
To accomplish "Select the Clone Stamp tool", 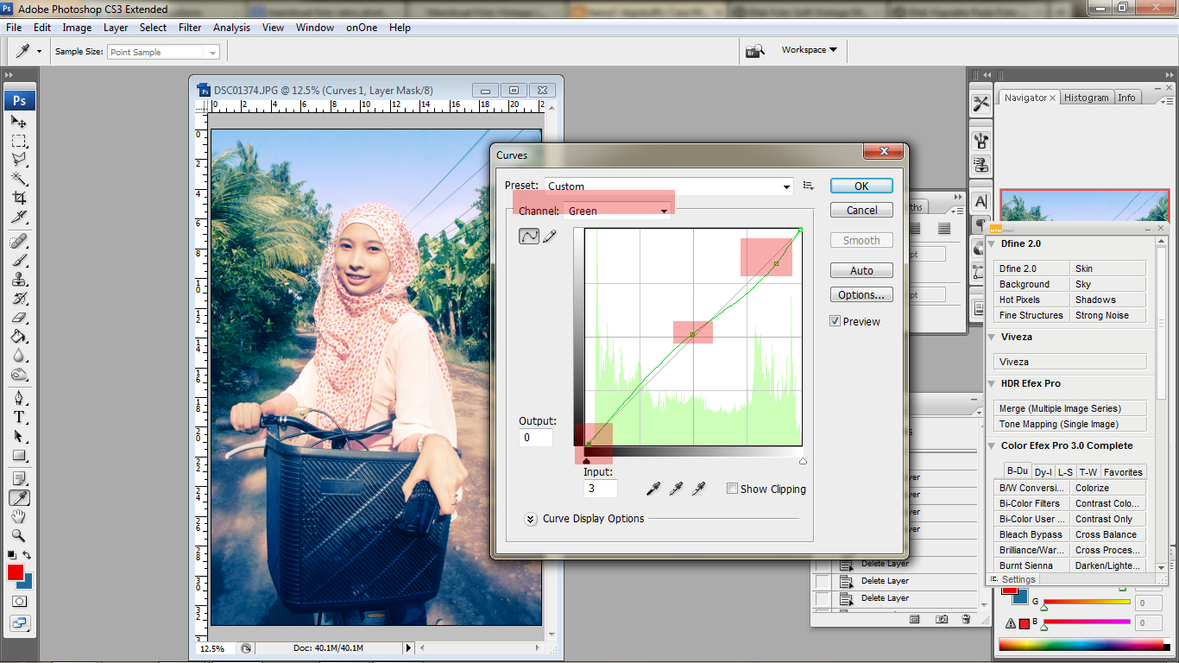I will pyautogui.click(x=19, y=279).
